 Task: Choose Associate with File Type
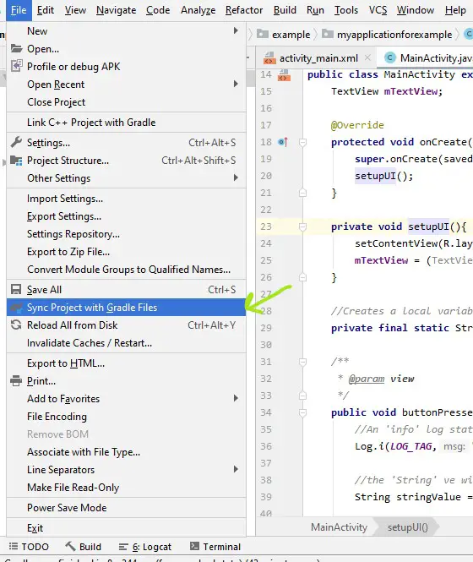click(x=126, y=452)
